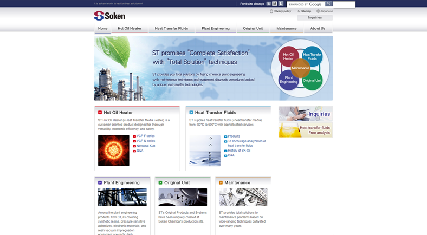Set font size to large (L)

coord(281,4)
